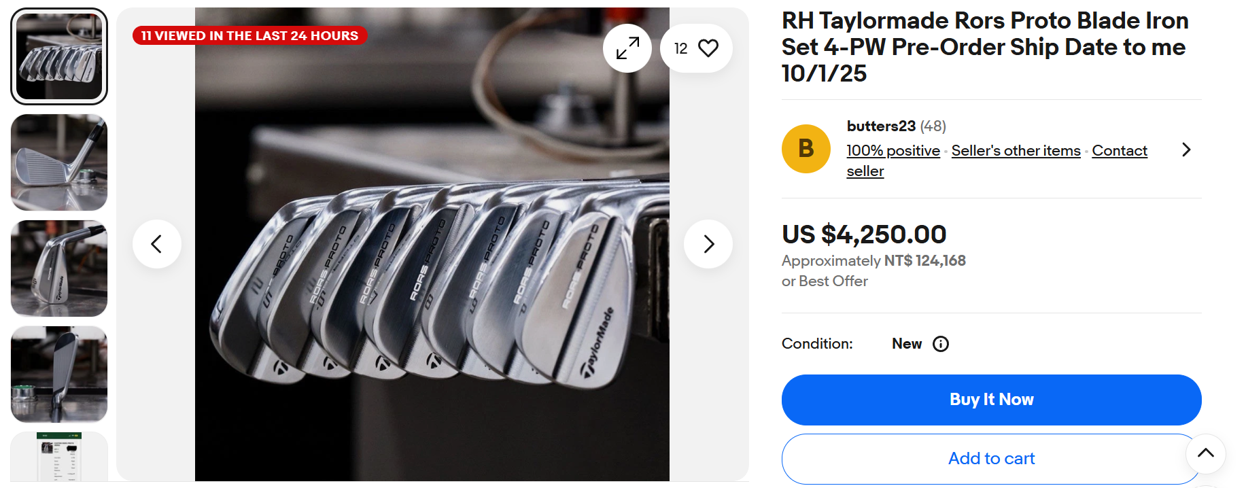Viewport: 1246px width, 488px height.
Task: Expand seller details with the chevron arrow
Action: click(1186, 150)
